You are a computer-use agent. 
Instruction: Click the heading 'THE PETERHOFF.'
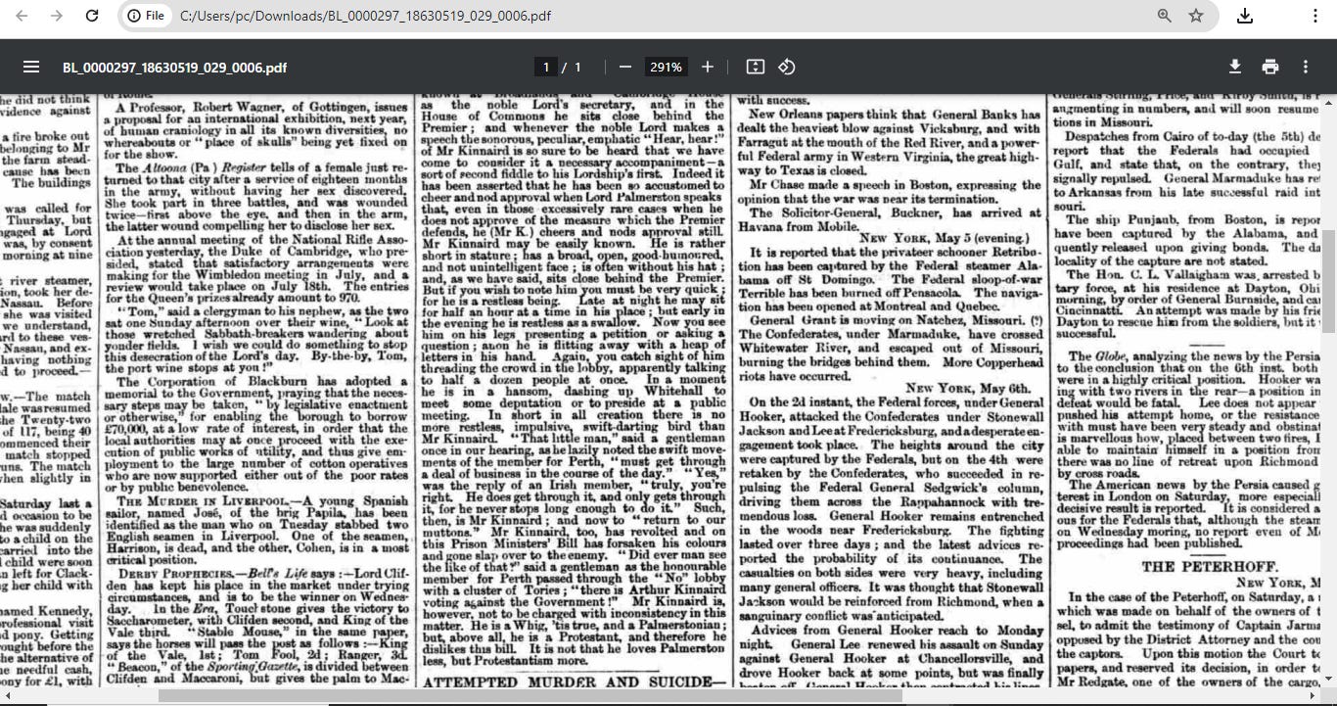(x=1212, y=566)
